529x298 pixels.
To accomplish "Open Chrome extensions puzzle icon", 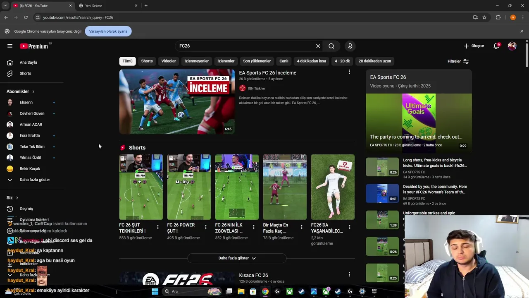I will click(498, 17).
